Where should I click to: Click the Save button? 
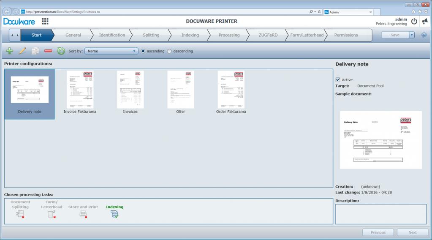pos(395,35)
